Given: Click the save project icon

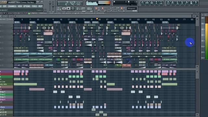Looking at the screenshot, I should tap(173, 3).
